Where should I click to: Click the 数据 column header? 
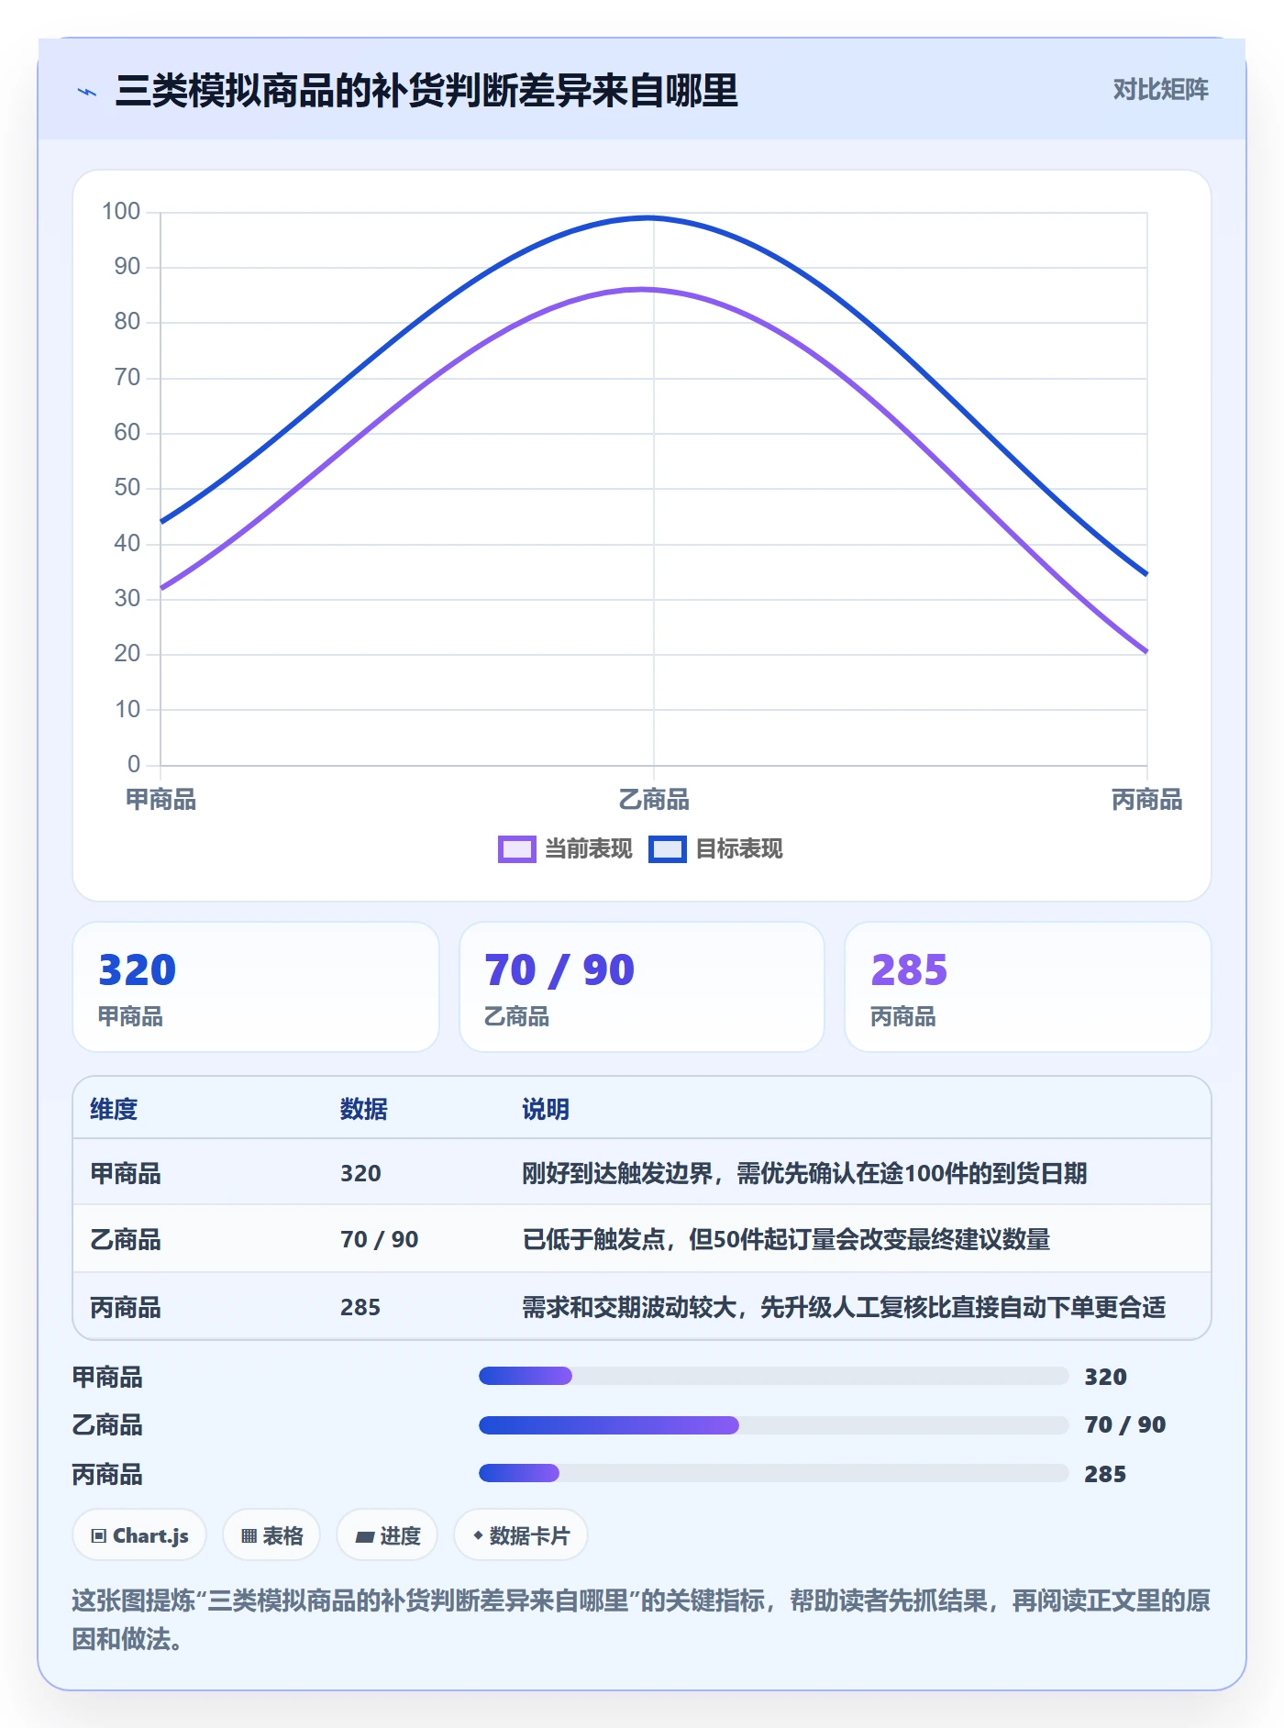363,1110
